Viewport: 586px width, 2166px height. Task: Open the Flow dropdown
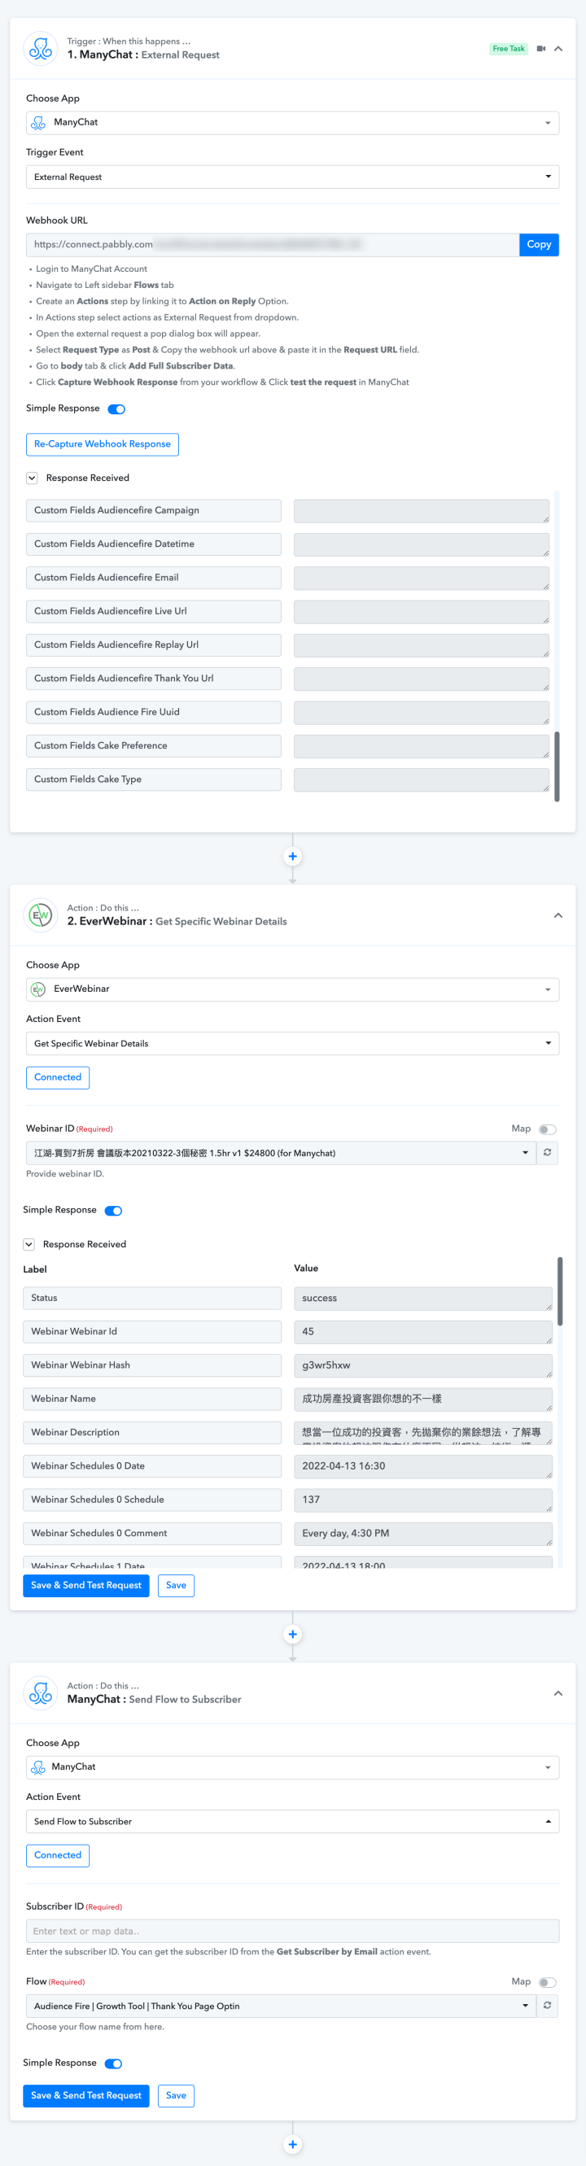(281, 2007)
